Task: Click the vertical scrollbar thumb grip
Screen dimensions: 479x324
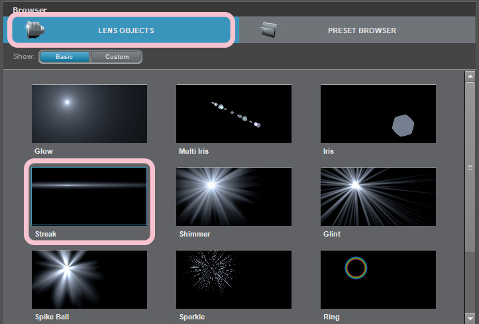Action: pos(470,167)
